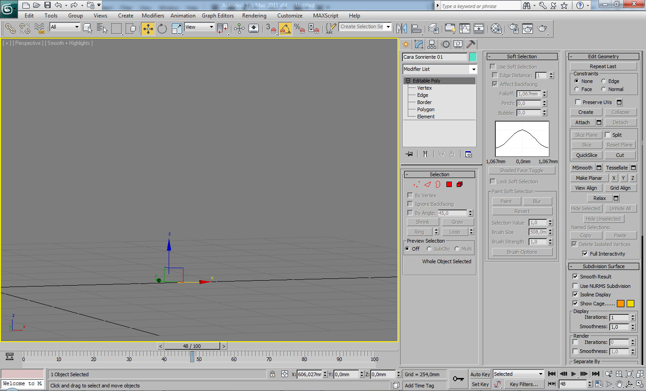The width and height of the screenshot is (646, 391).
Task: Play the animation
Action: click(x=573, y=374)
